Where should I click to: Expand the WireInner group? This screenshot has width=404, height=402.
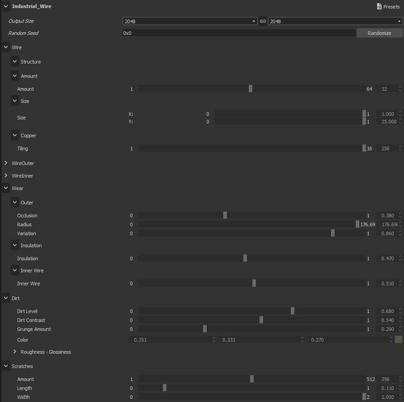(6, 176)
